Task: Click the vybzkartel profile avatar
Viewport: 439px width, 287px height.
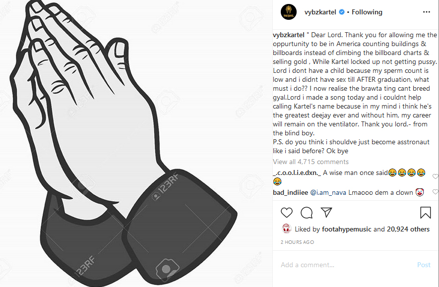Action: [x=288, y=12]
